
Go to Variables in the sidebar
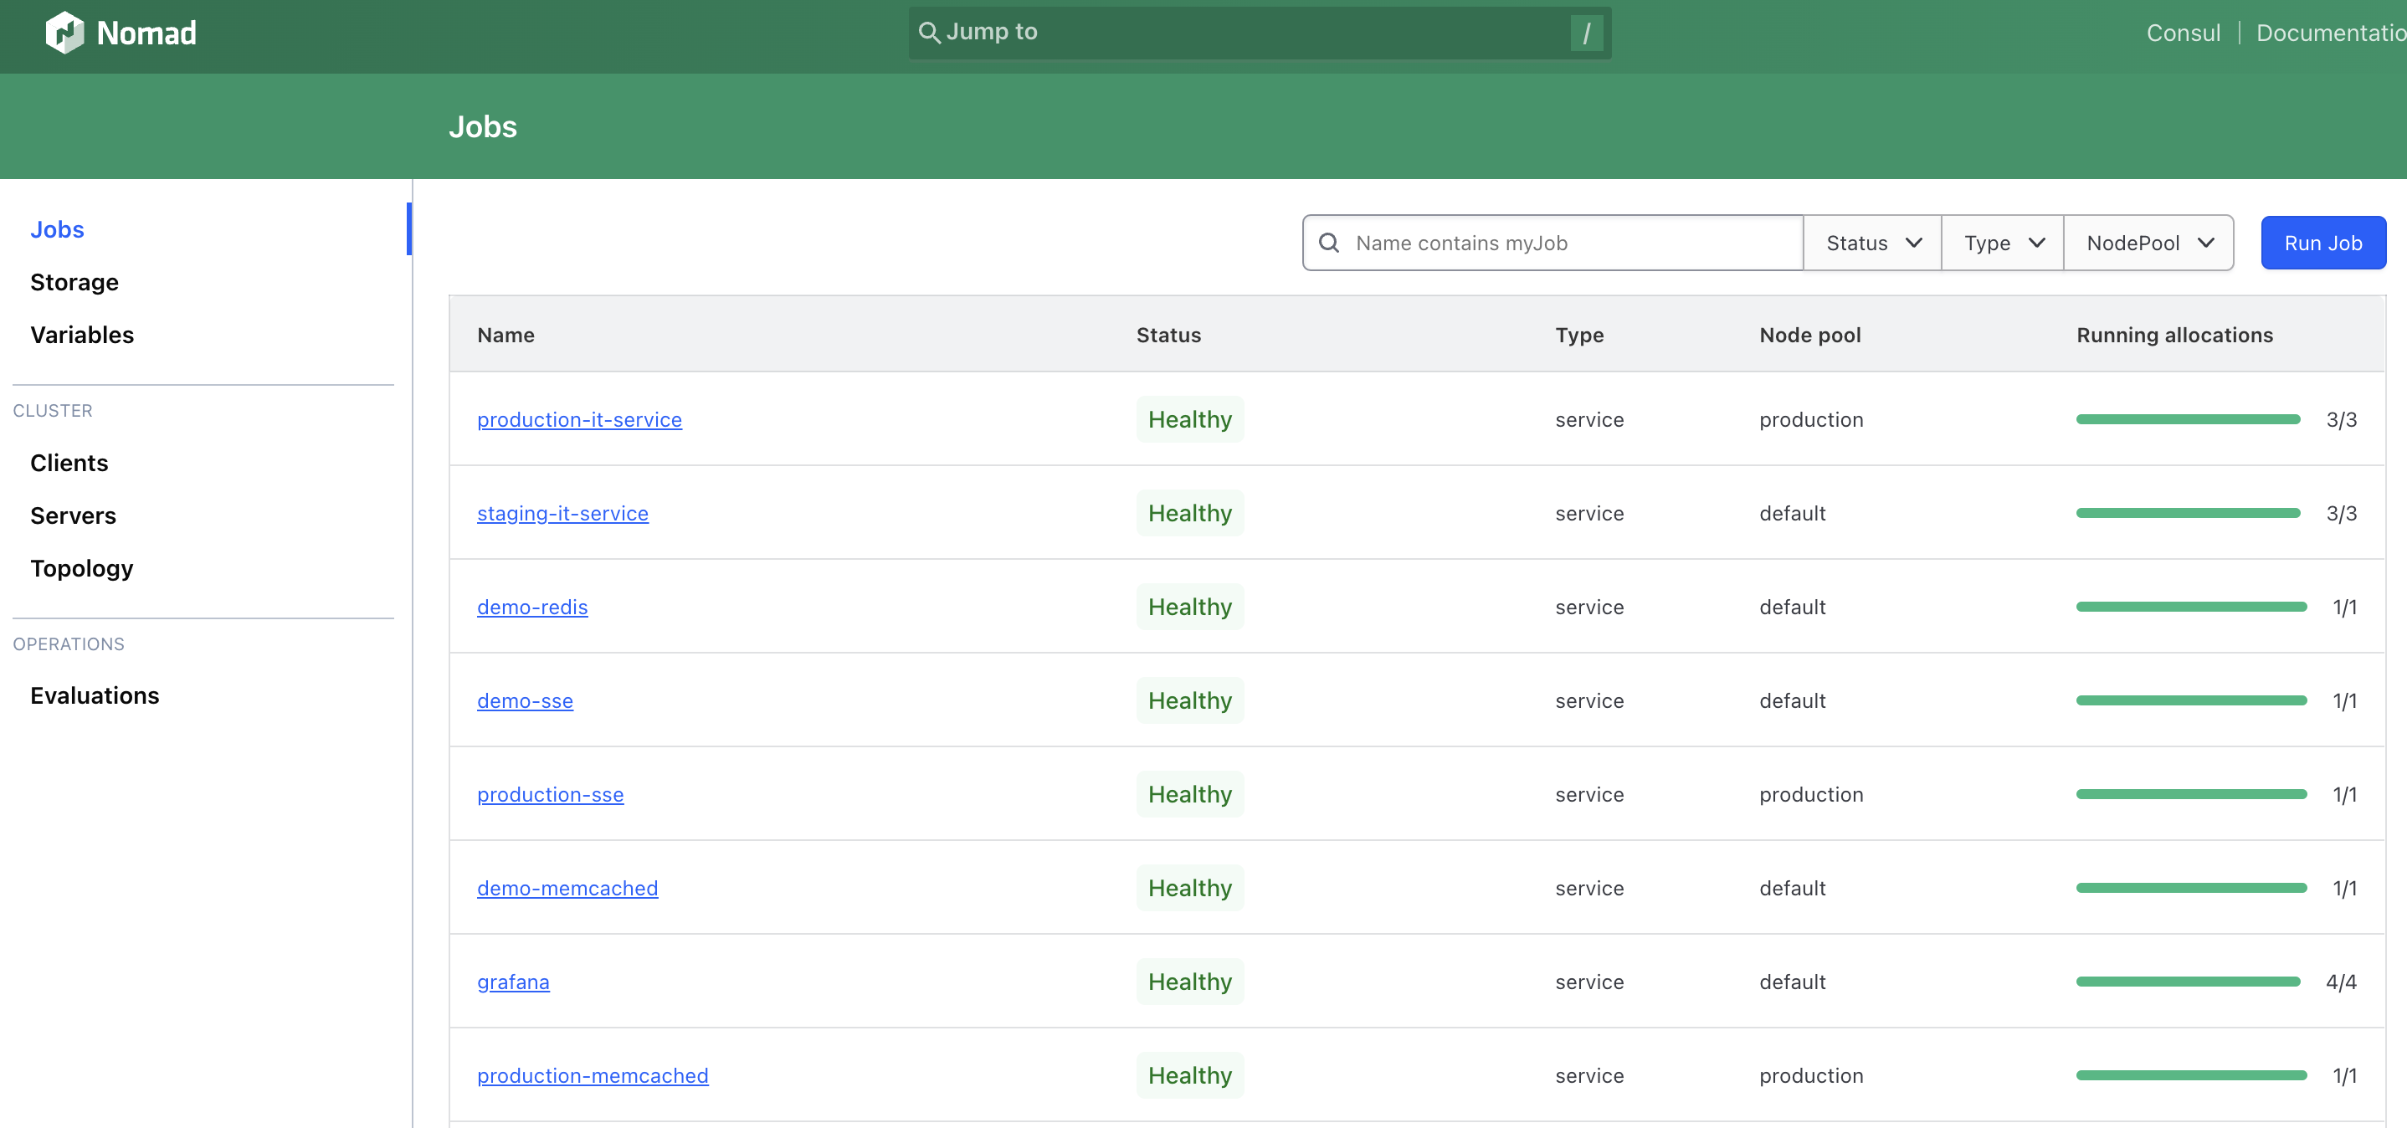point(81,335)
